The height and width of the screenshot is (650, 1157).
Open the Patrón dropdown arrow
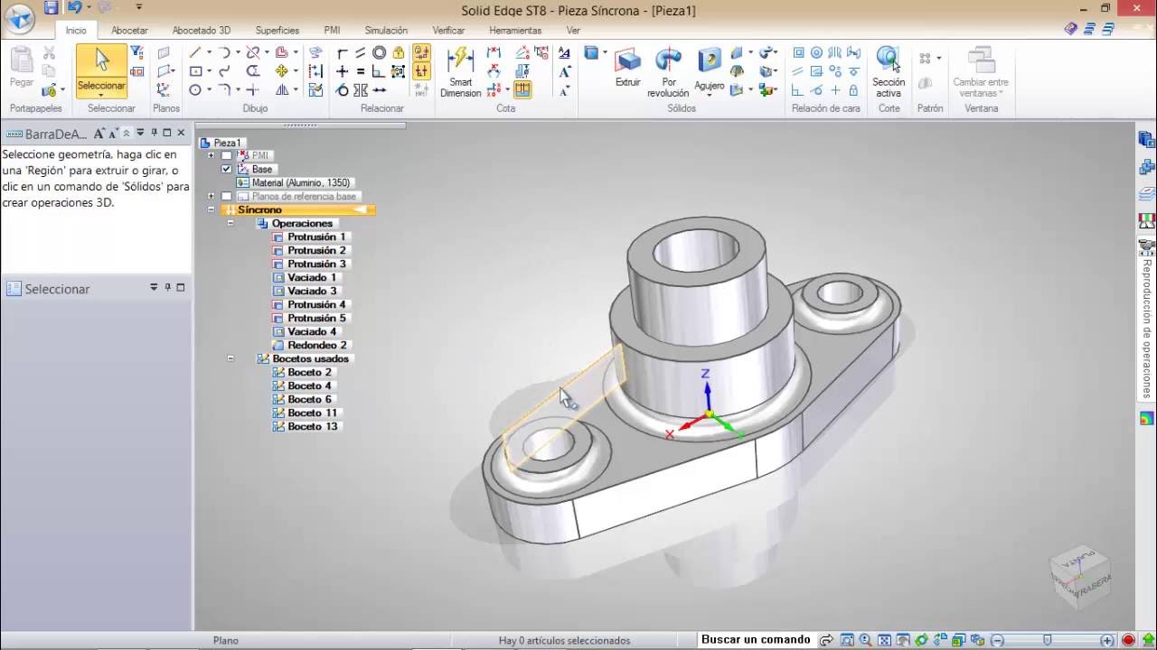[938, 59]
